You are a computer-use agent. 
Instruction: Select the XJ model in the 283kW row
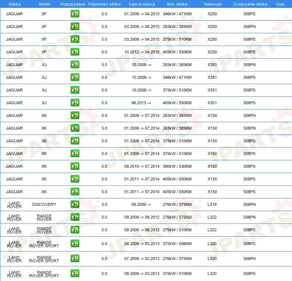[x=44, y=65]
